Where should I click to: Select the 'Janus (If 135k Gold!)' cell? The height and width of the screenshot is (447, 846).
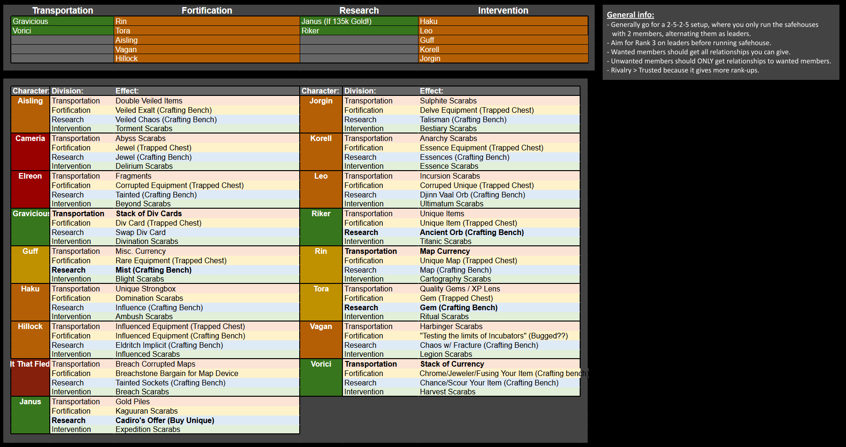[x=359, y=21]
